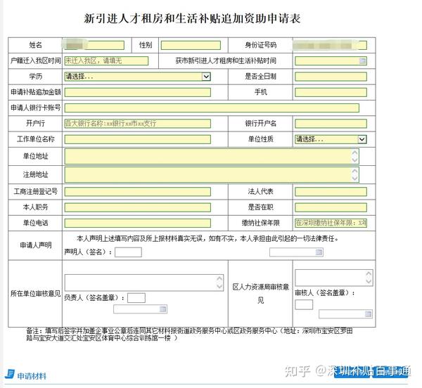Click the 开户行 input field
This screenshot has width=422, height=388.
[138, 124]
